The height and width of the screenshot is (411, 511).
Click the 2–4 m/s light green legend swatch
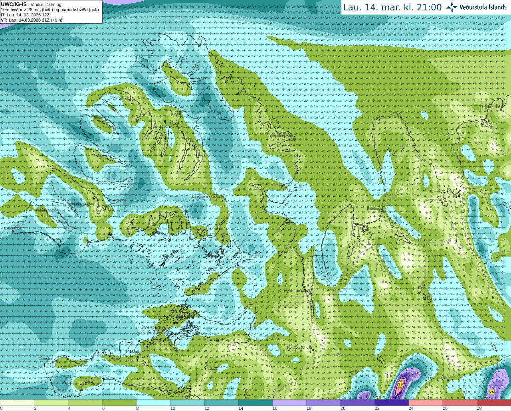(x=51, y=403)
